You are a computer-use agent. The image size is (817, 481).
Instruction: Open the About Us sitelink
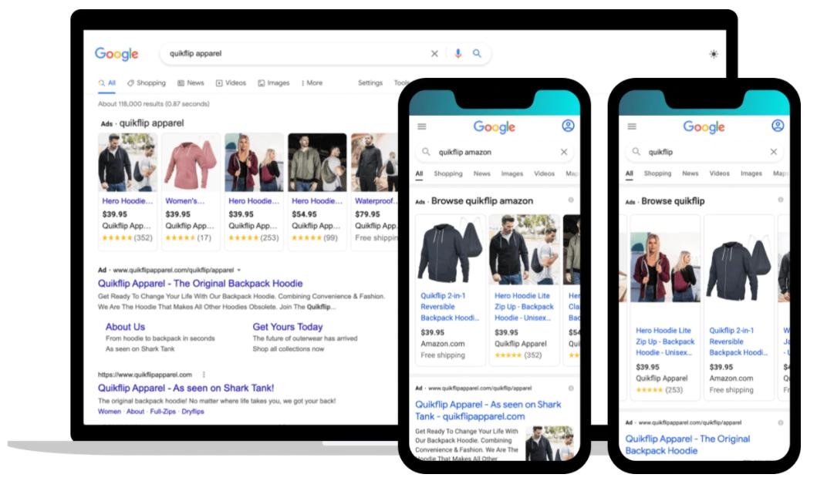pos(125,327)
